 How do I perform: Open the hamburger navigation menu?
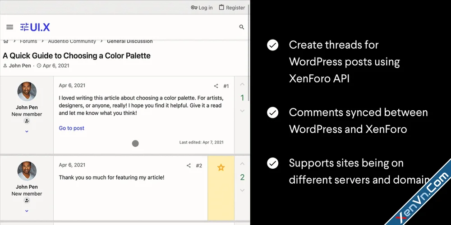click(10, 27)
